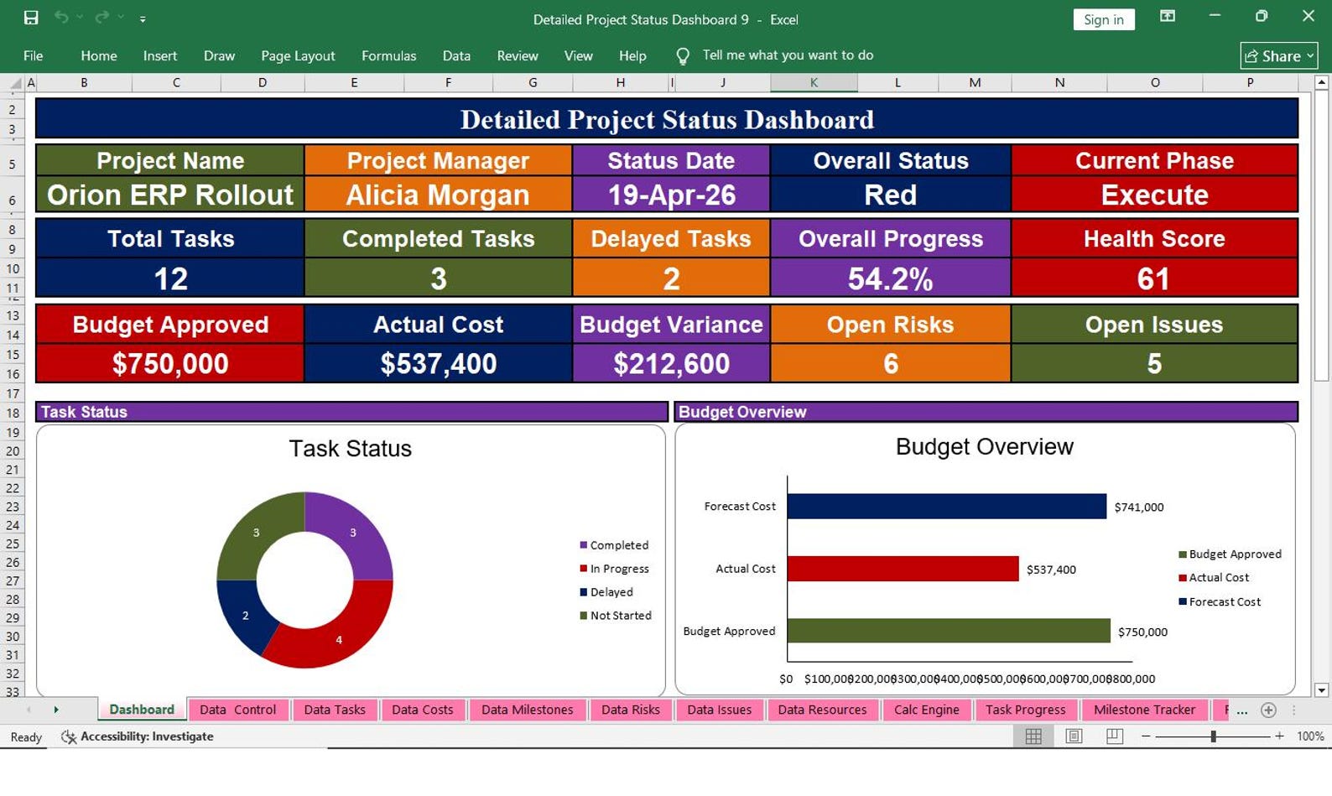Viewport: 1332px width, 796px height.
Task: Click the Forecast Cost bar in chart
Action: coord(947,506)
